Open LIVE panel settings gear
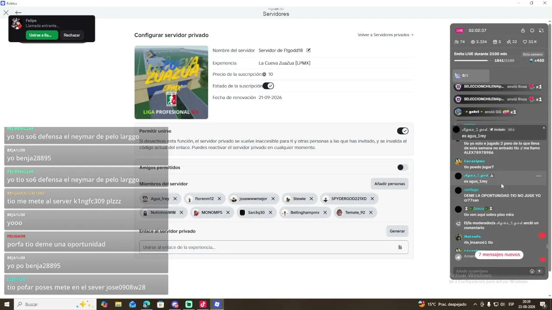Viewport: 552px width, 310px height. click(x=532, y=31)
